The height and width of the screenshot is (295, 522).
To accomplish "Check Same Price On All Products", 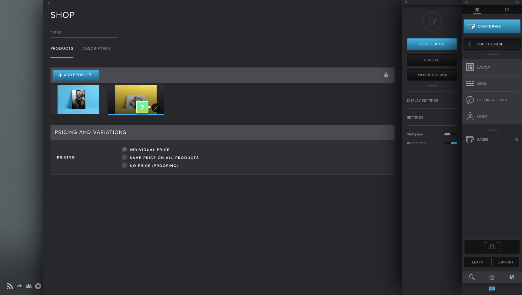I will coord(124,157).
